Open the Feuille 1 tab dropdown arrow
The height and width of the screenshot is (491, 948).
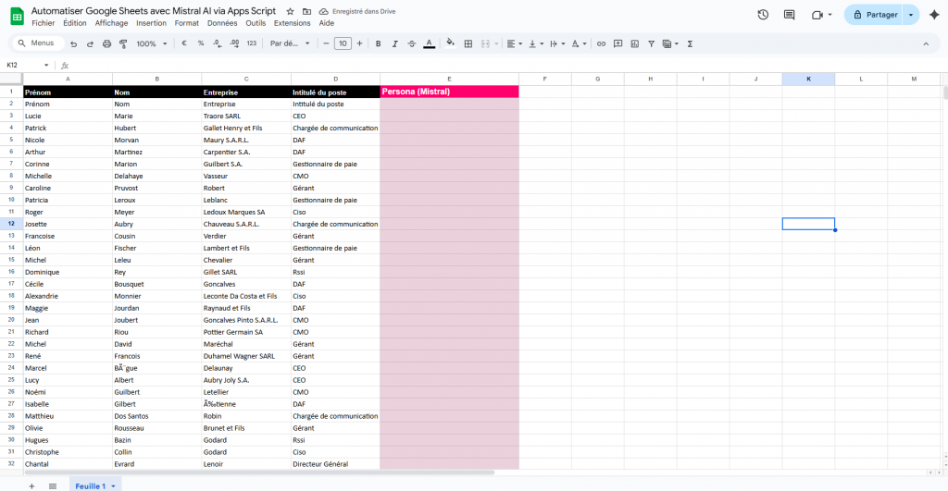pos(113,485)
